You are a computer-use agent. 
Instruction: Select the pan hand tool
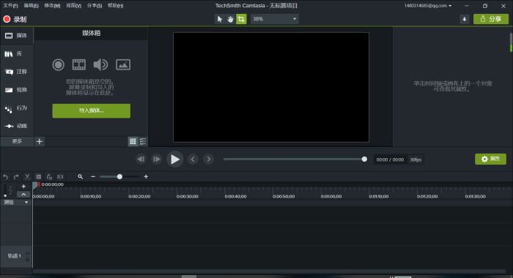coord(230,19)
